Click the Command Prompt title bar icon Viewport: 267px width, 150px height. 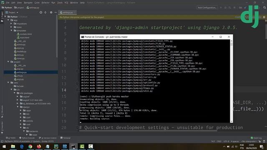[83, 37]
